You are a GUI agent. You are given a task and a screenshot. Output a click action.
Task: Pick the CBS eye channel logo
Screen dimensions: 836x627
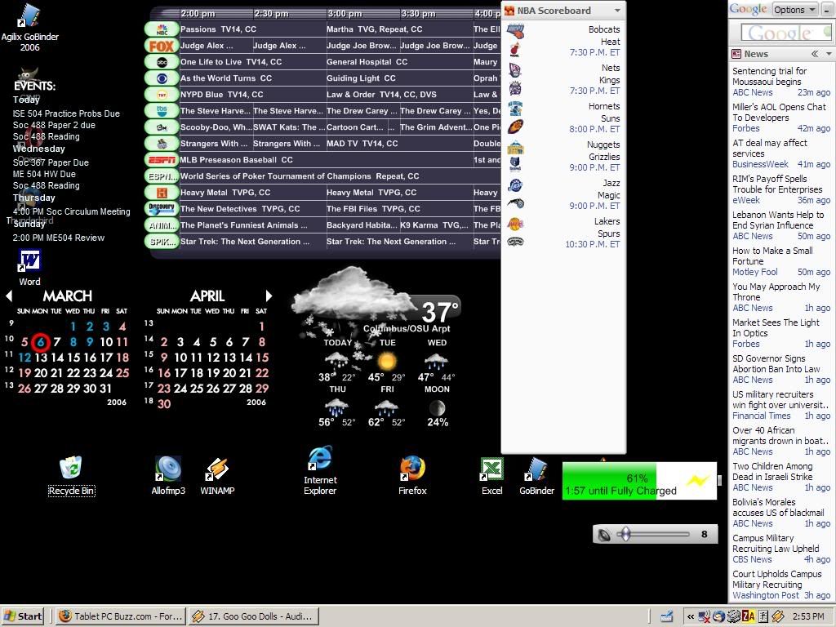[162, 78]
